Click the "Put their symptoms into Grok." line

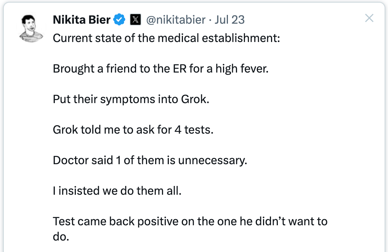131,99
